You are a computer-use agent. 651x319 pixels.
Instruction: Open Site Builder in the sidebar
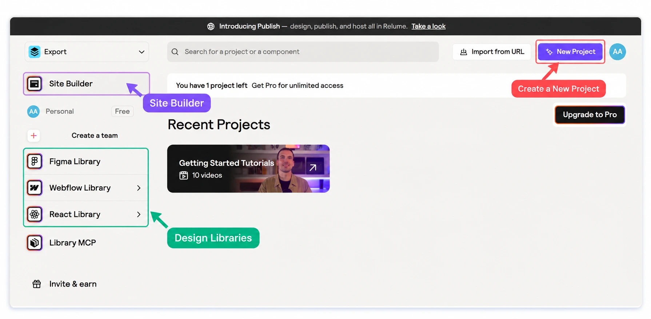pos(87,84)
